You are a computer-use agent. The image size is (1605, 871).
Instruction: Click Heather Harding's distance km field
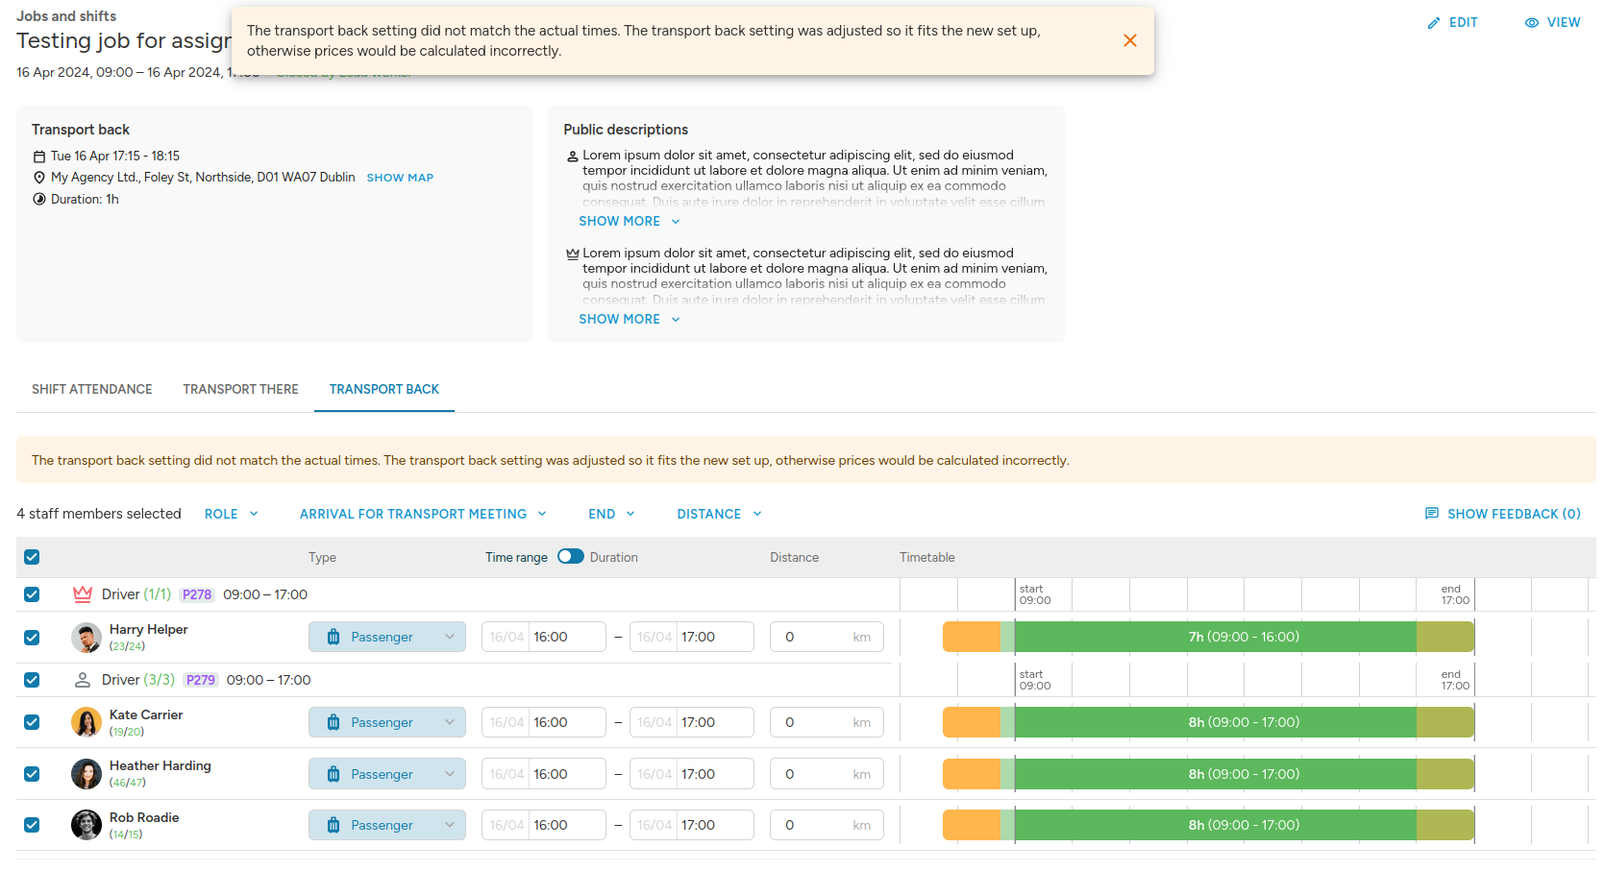[x=827, y=774]
